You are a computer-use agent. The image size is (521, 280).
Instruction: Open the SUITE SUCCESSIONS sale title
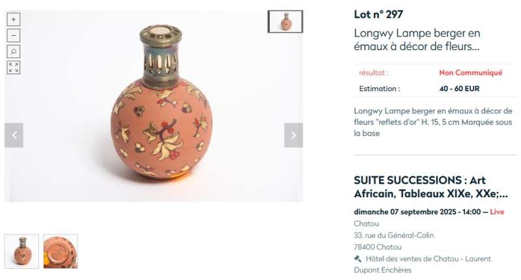click(x=431, y=187)
